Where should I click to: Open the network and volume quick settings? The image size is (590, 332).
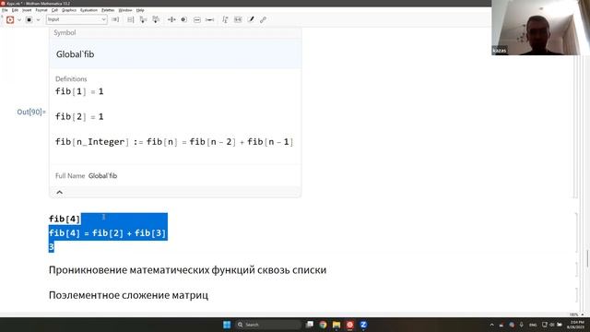point(552,325)
